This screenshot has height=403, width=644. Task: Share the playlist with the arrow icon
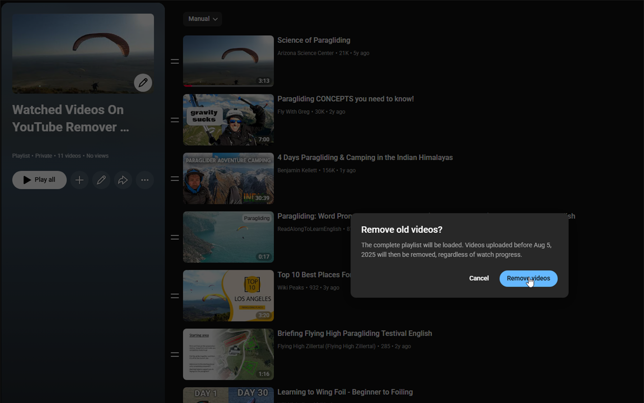click(x=123, y=180)
